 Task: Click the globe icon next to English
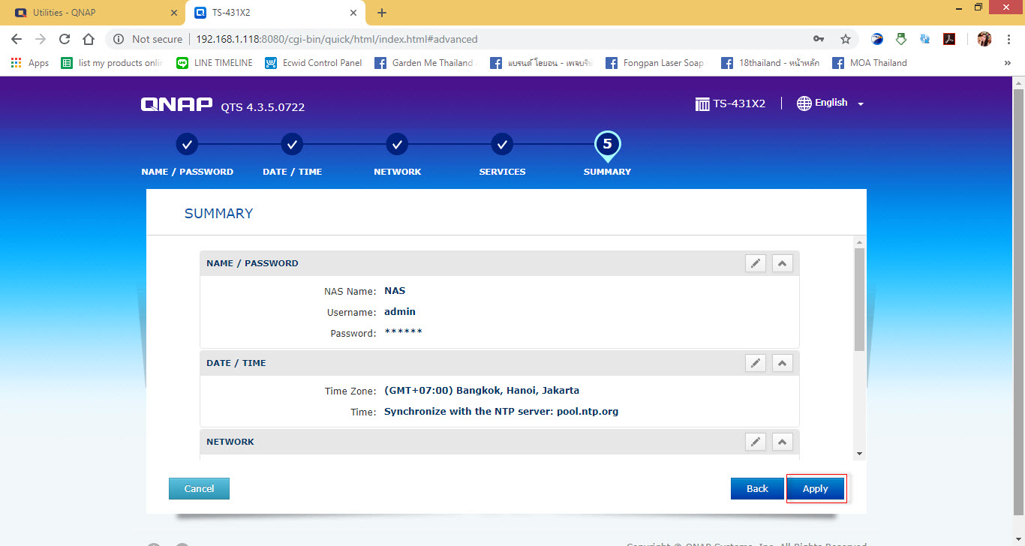[x=804, y=103]
